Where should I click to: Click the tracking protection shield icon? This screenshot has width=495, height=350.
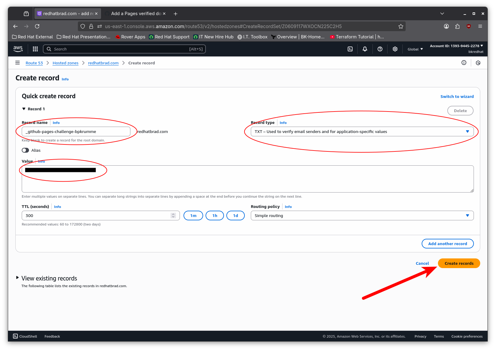83,26
